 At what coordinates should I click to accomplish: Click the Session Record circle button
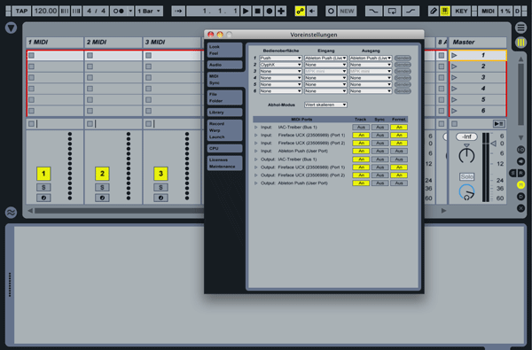point(331,12)
